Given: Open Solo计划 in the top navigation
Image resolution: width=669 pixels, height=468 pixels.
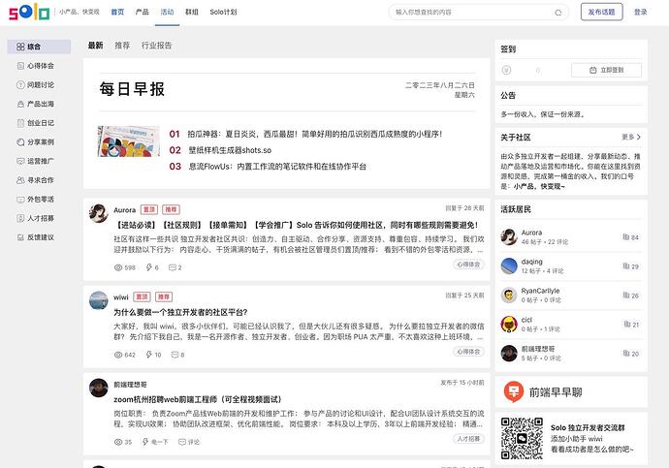Looking at the screenshot, I should [222, 13].
